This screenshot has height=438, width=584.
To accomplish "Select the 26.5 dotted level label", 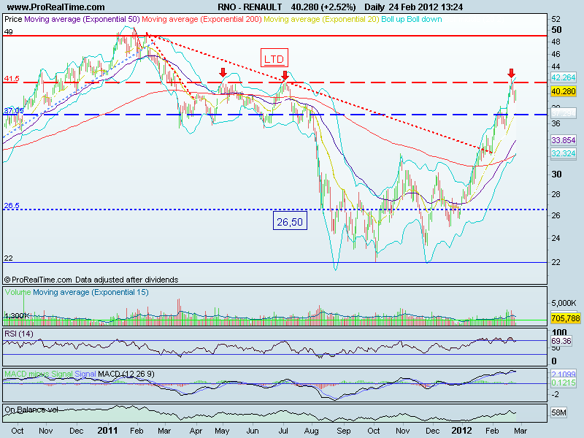I will (12, 206).
